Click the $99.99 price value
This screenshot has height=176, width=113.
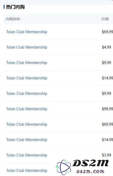(107, 109)
